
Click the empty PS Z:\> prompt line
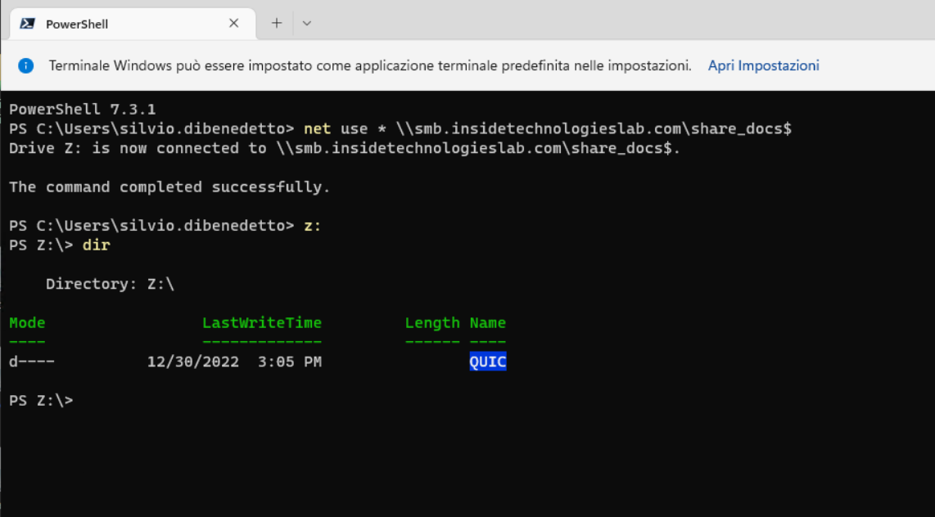pyautogui.click(x=41, y=401)
